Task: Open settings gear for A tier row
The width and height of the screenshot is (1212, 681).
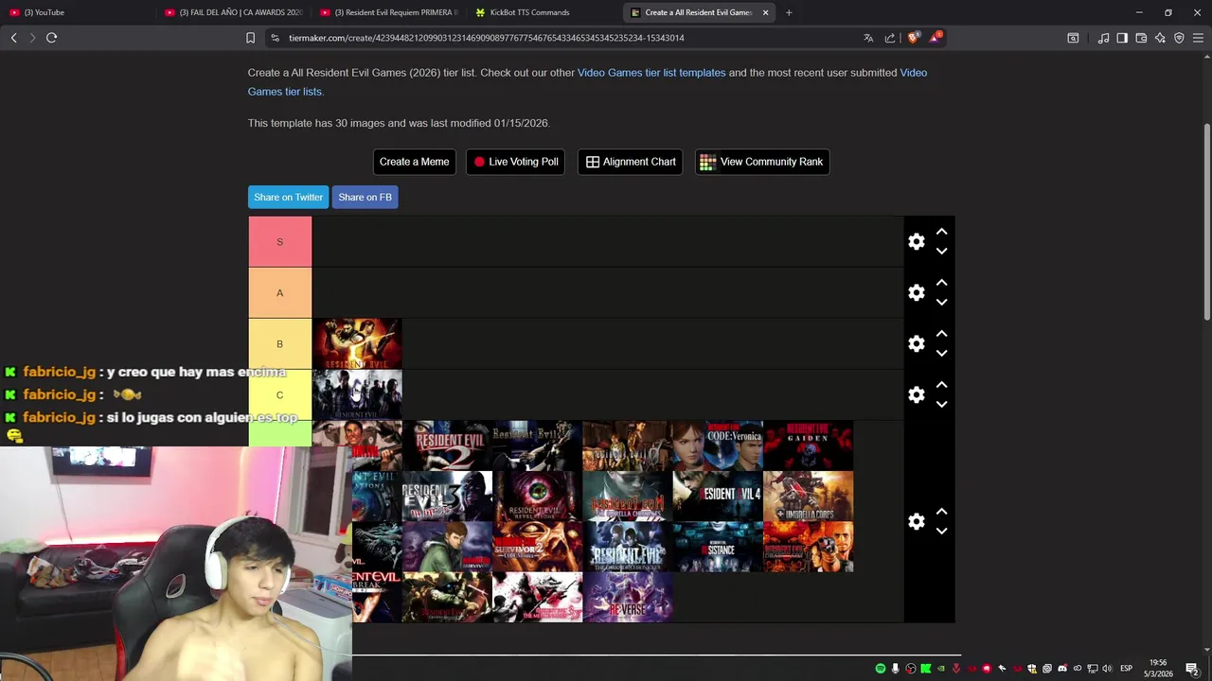Action: (x=916, y=293)
